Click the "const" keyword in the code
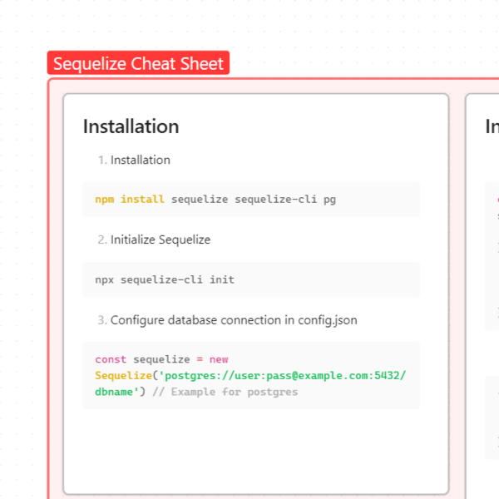This screenshot has width=499, height=499. 111,359
